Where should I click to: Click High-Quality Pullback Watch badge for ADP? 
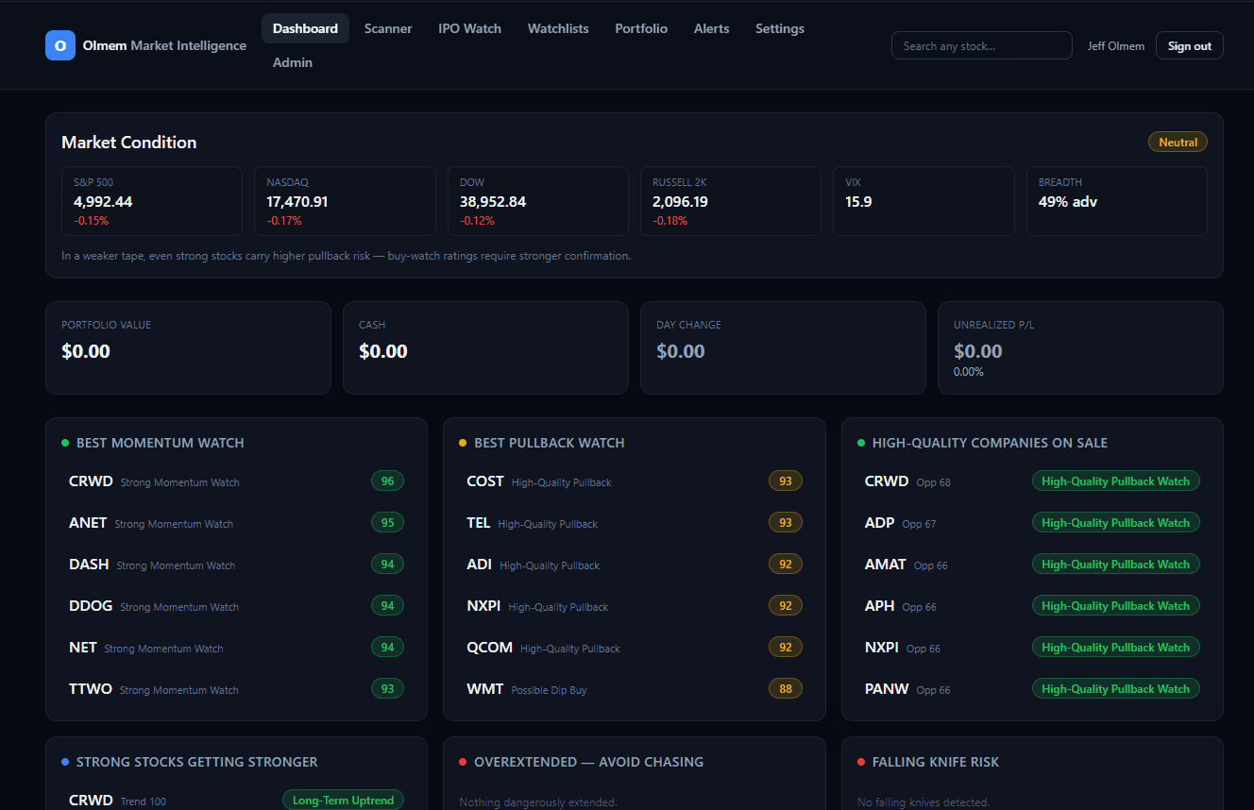[1116, 523]
